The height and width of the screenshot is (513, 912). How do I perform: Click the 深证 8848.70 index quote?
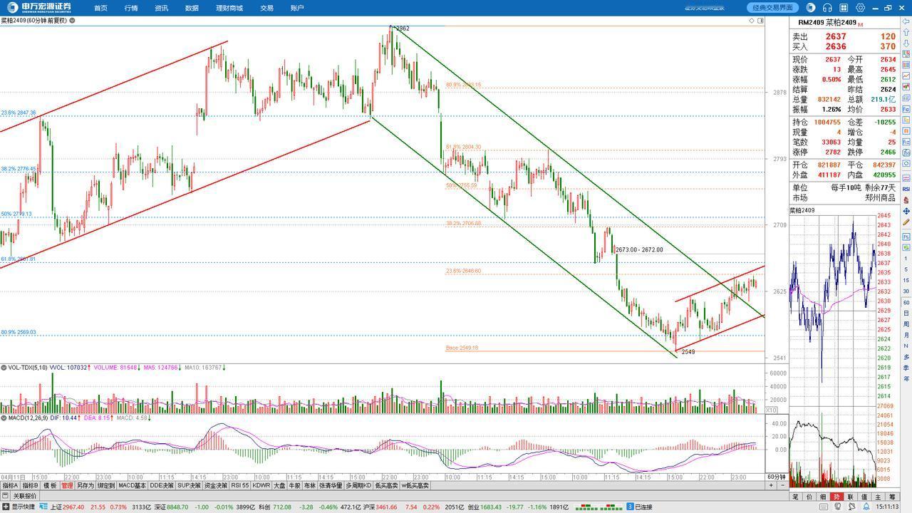pos(172,507)
